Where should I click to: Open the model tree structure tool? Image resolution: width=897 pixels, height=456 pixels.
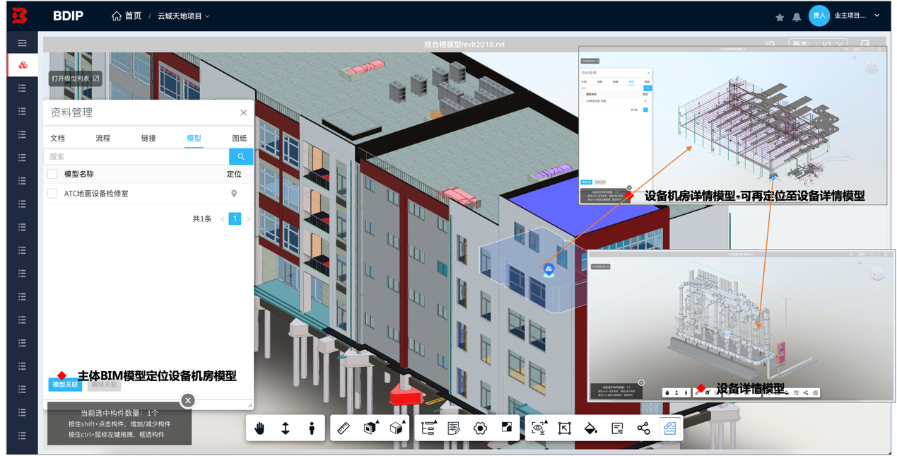pyautogui.click(x=428, y=428)
